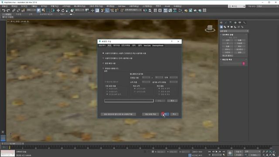Toggle Window/Crossing selection mode

(53, 10)
